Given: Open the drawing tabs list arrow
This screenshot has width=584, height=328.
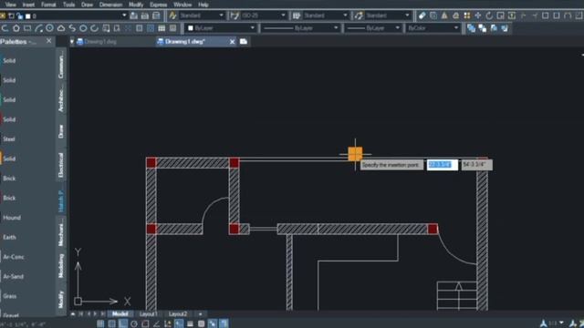Looking at the screenshot, I should pos(72,42).
